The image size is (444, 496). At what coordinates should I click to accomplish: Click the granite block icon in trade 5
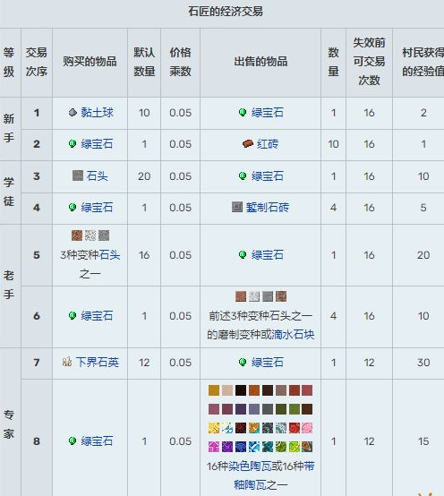pos(77,235)
